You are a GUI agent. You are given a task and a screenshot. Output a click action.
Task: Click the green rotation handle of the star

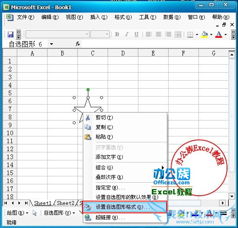[x=88, y=90]
